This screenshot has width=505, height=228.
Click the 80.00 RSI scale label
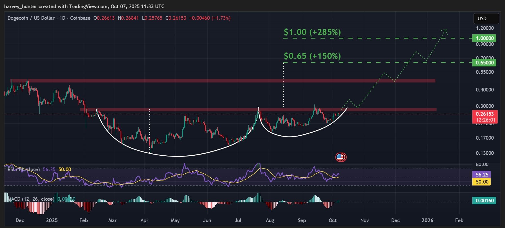[x=482, y=164]
